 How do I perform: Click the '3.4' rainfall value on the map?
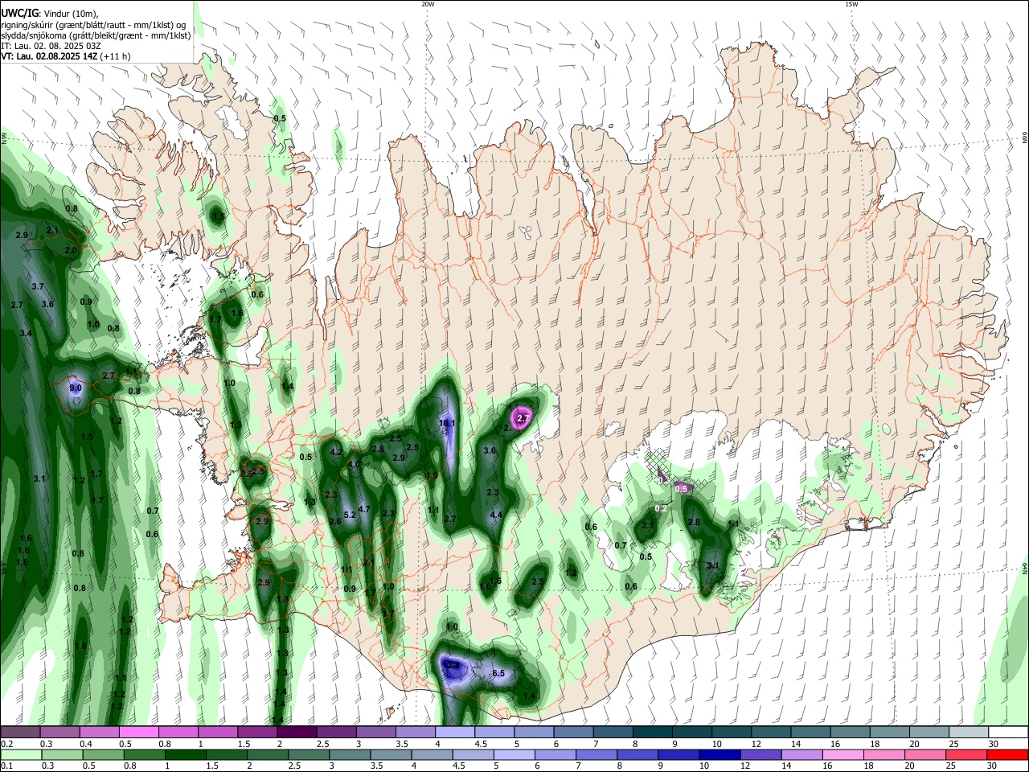coord(26,333)
